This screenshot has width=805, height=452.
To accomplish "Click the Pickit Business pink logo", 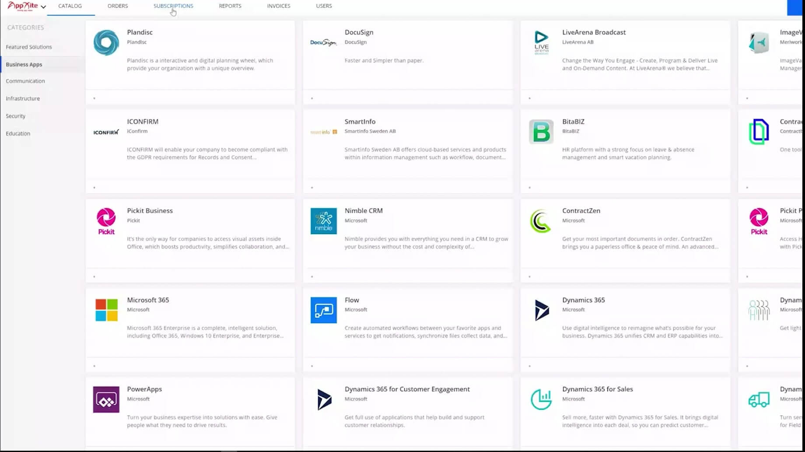I will (x=106, y=221).
